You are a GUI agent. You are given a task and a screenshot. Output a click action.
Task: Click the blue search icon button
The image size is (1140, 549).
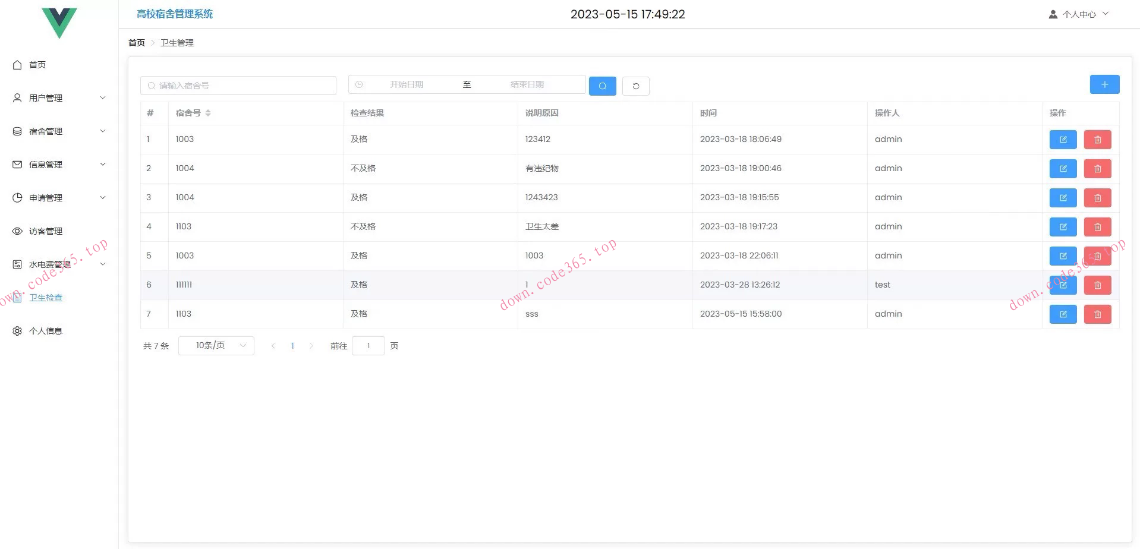click(x=602, y=86)
